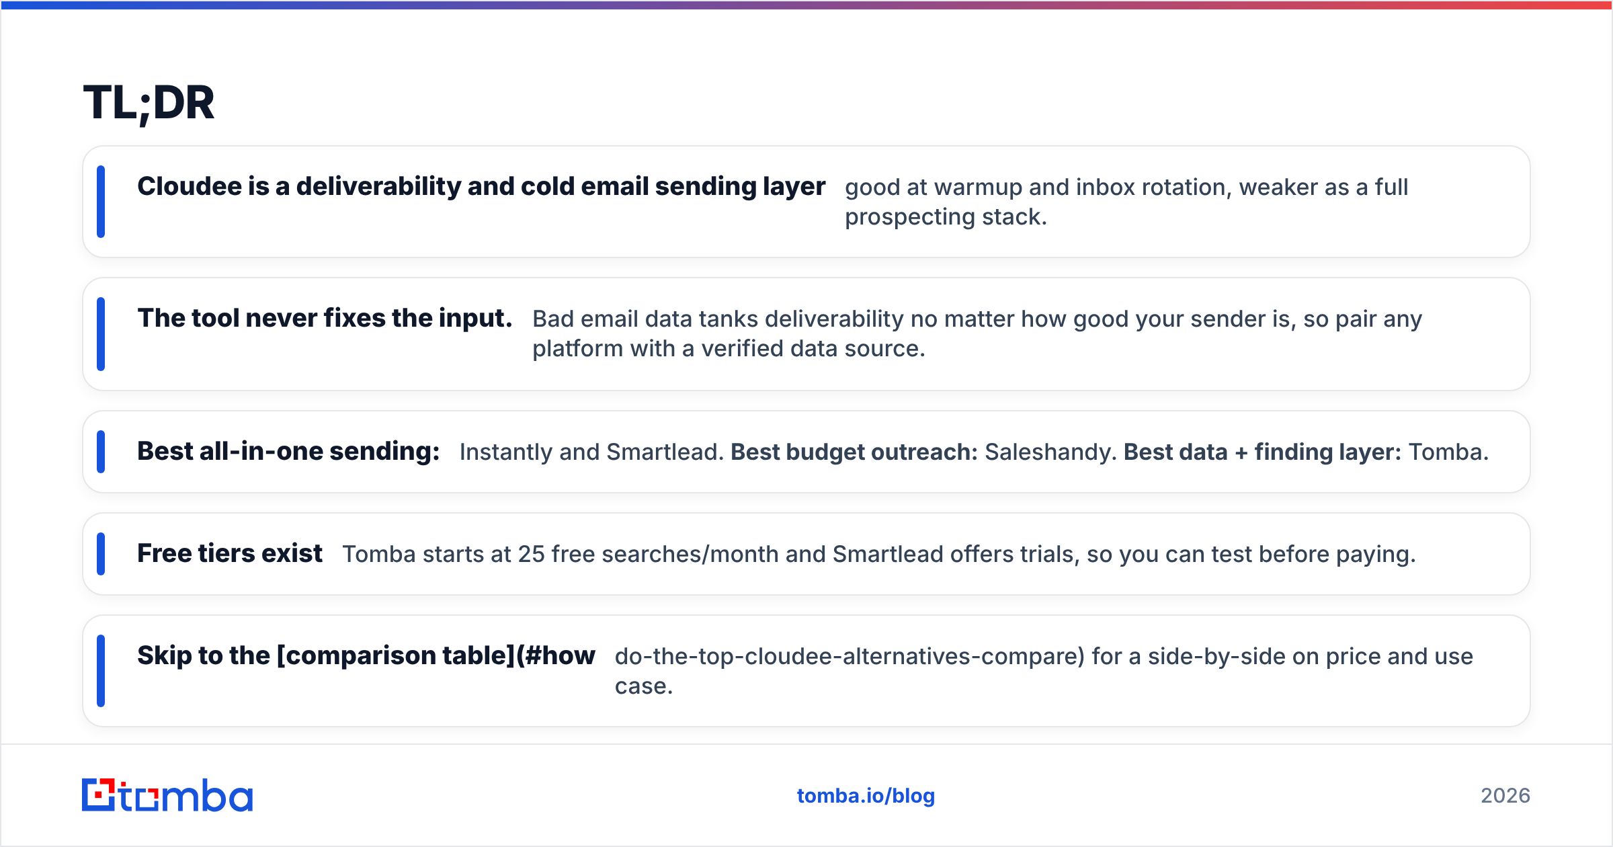Click blue accent bar on comparison card

tap(101, 671)
